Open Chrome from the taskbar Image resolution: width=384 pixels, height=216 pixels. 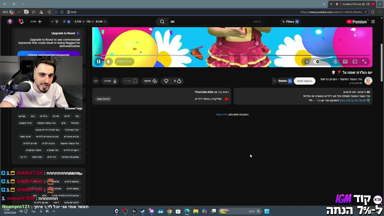point(169,211)
